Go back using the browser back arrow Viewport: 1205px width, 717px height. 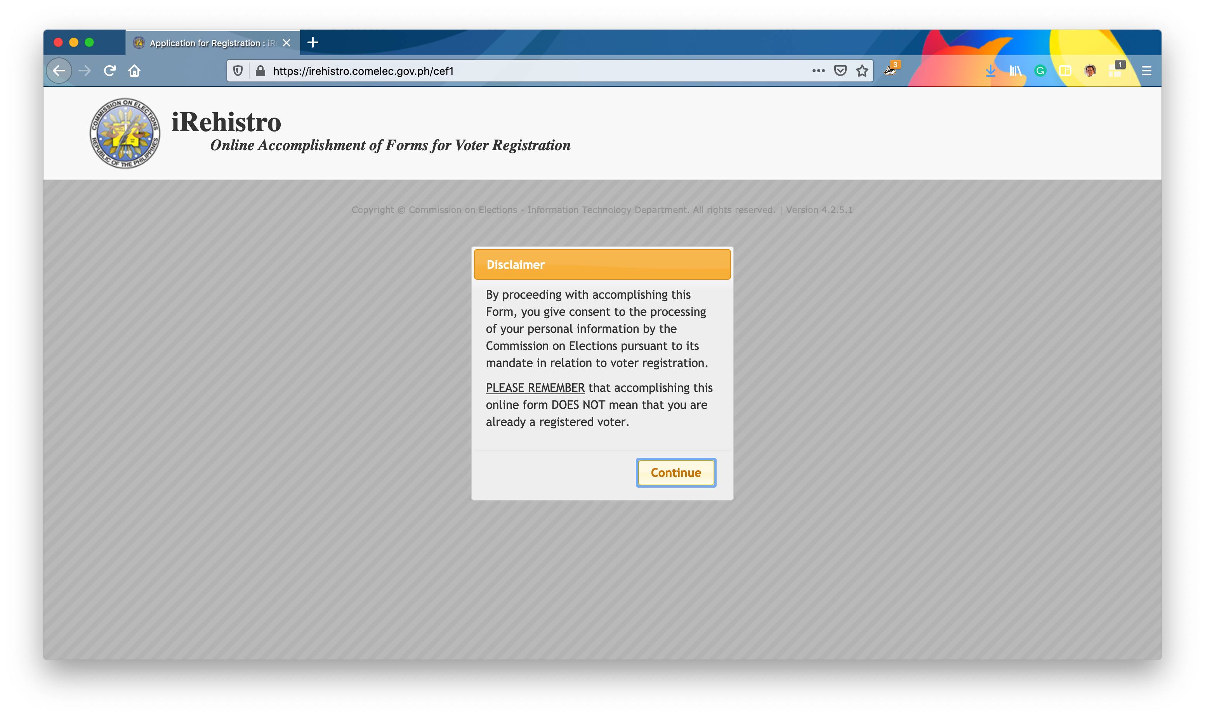pos(59,71)
